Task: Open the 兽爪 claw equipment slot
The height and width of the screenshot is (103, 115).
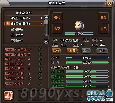Action: (104, 28)
